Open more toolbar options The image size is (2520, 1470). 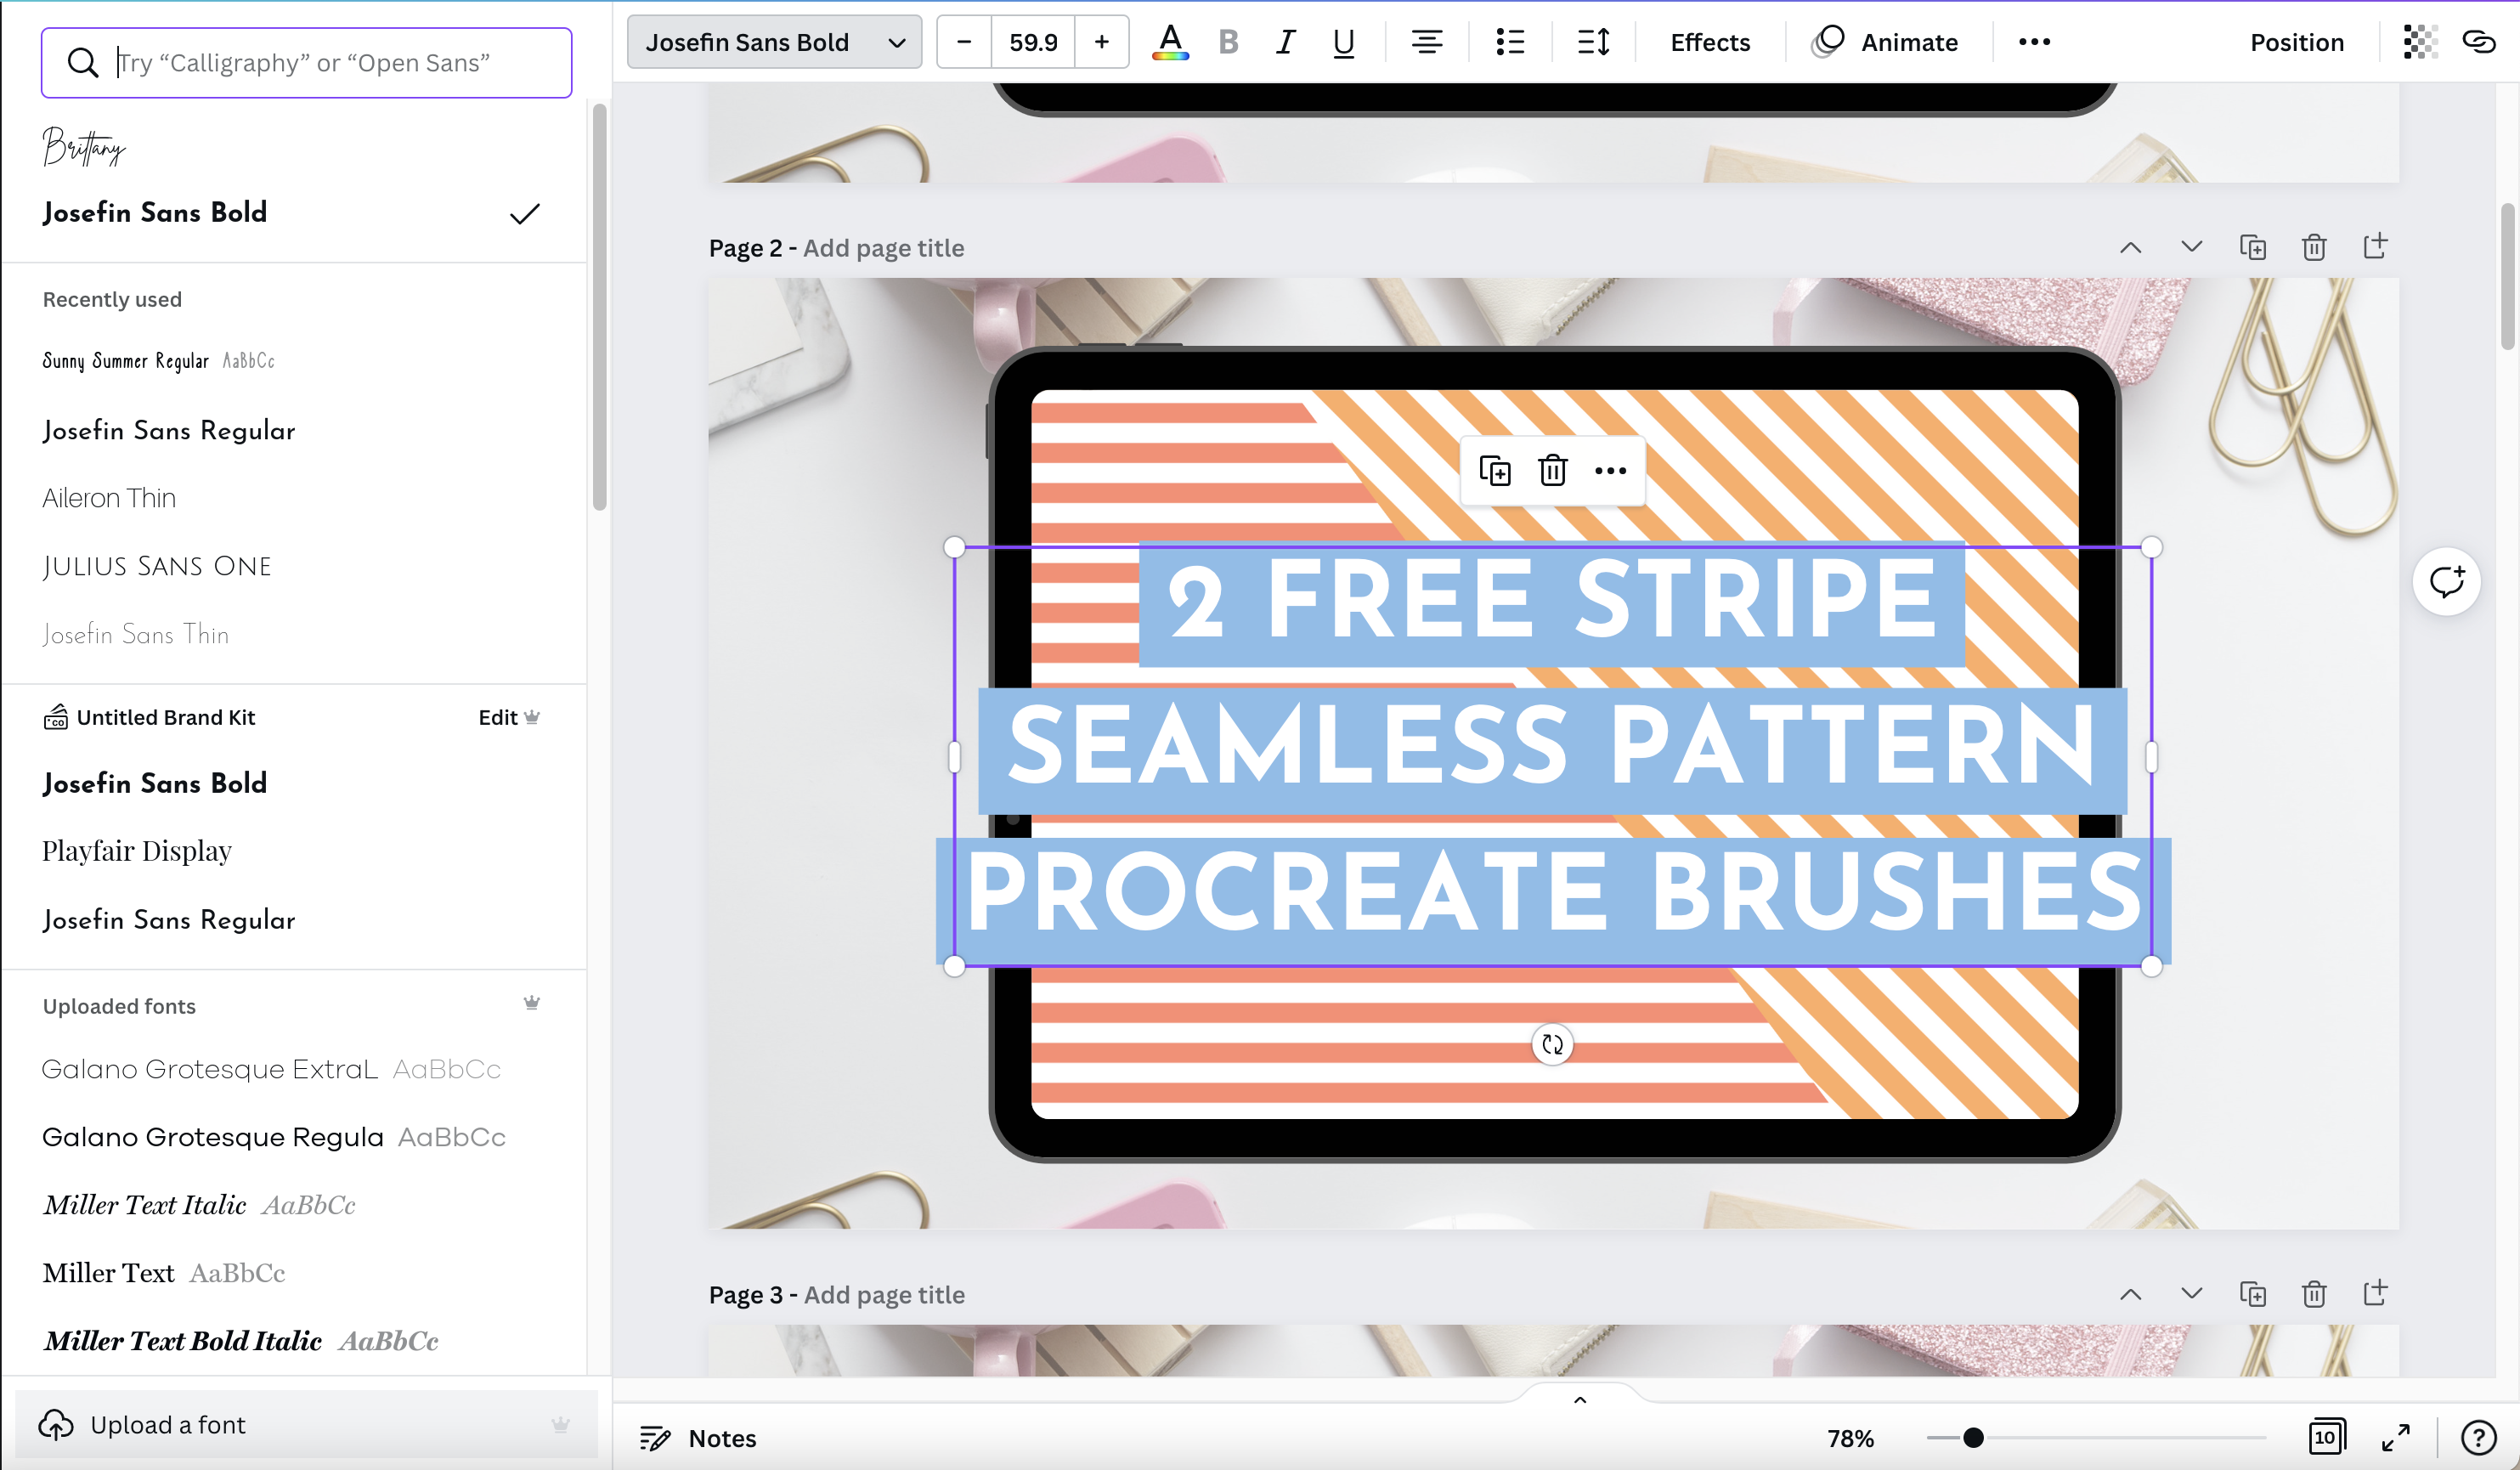coord(2034,42)
